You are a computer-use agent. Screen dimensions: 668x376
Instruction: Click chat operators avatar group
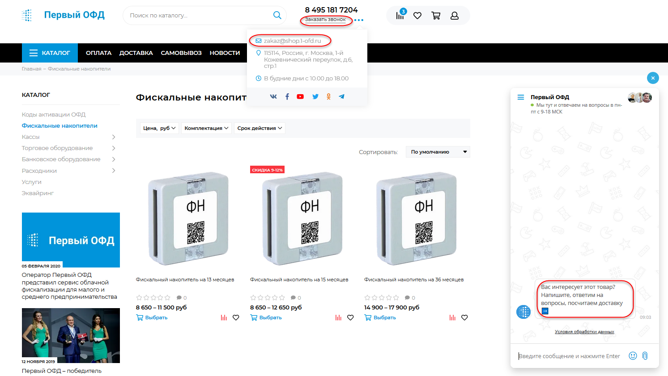[640, 98]
